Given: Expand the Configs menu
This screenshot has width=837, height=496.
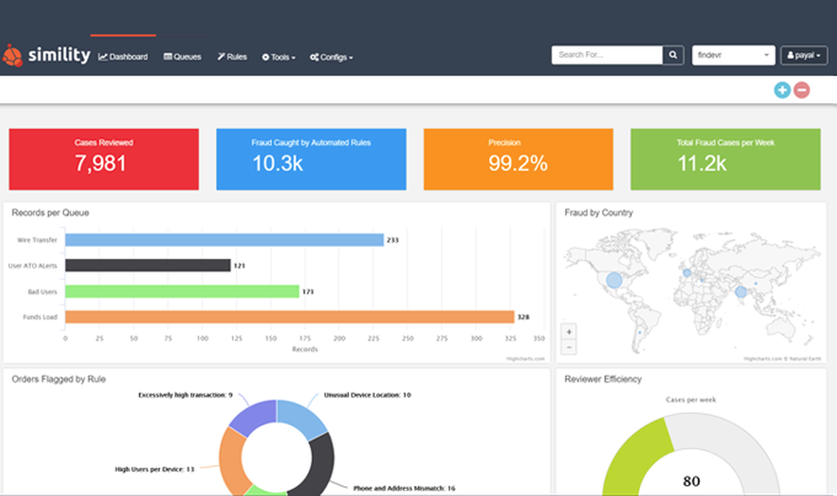Looking at the screenshot, I should (331, 57).
